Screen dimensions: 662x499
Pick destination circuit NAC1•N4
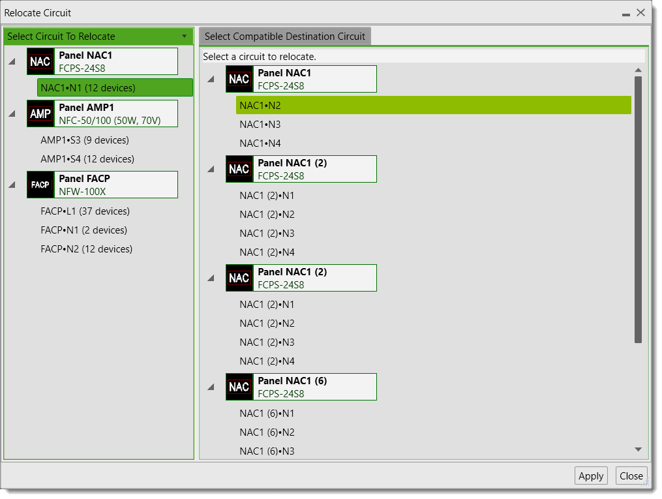260,143
